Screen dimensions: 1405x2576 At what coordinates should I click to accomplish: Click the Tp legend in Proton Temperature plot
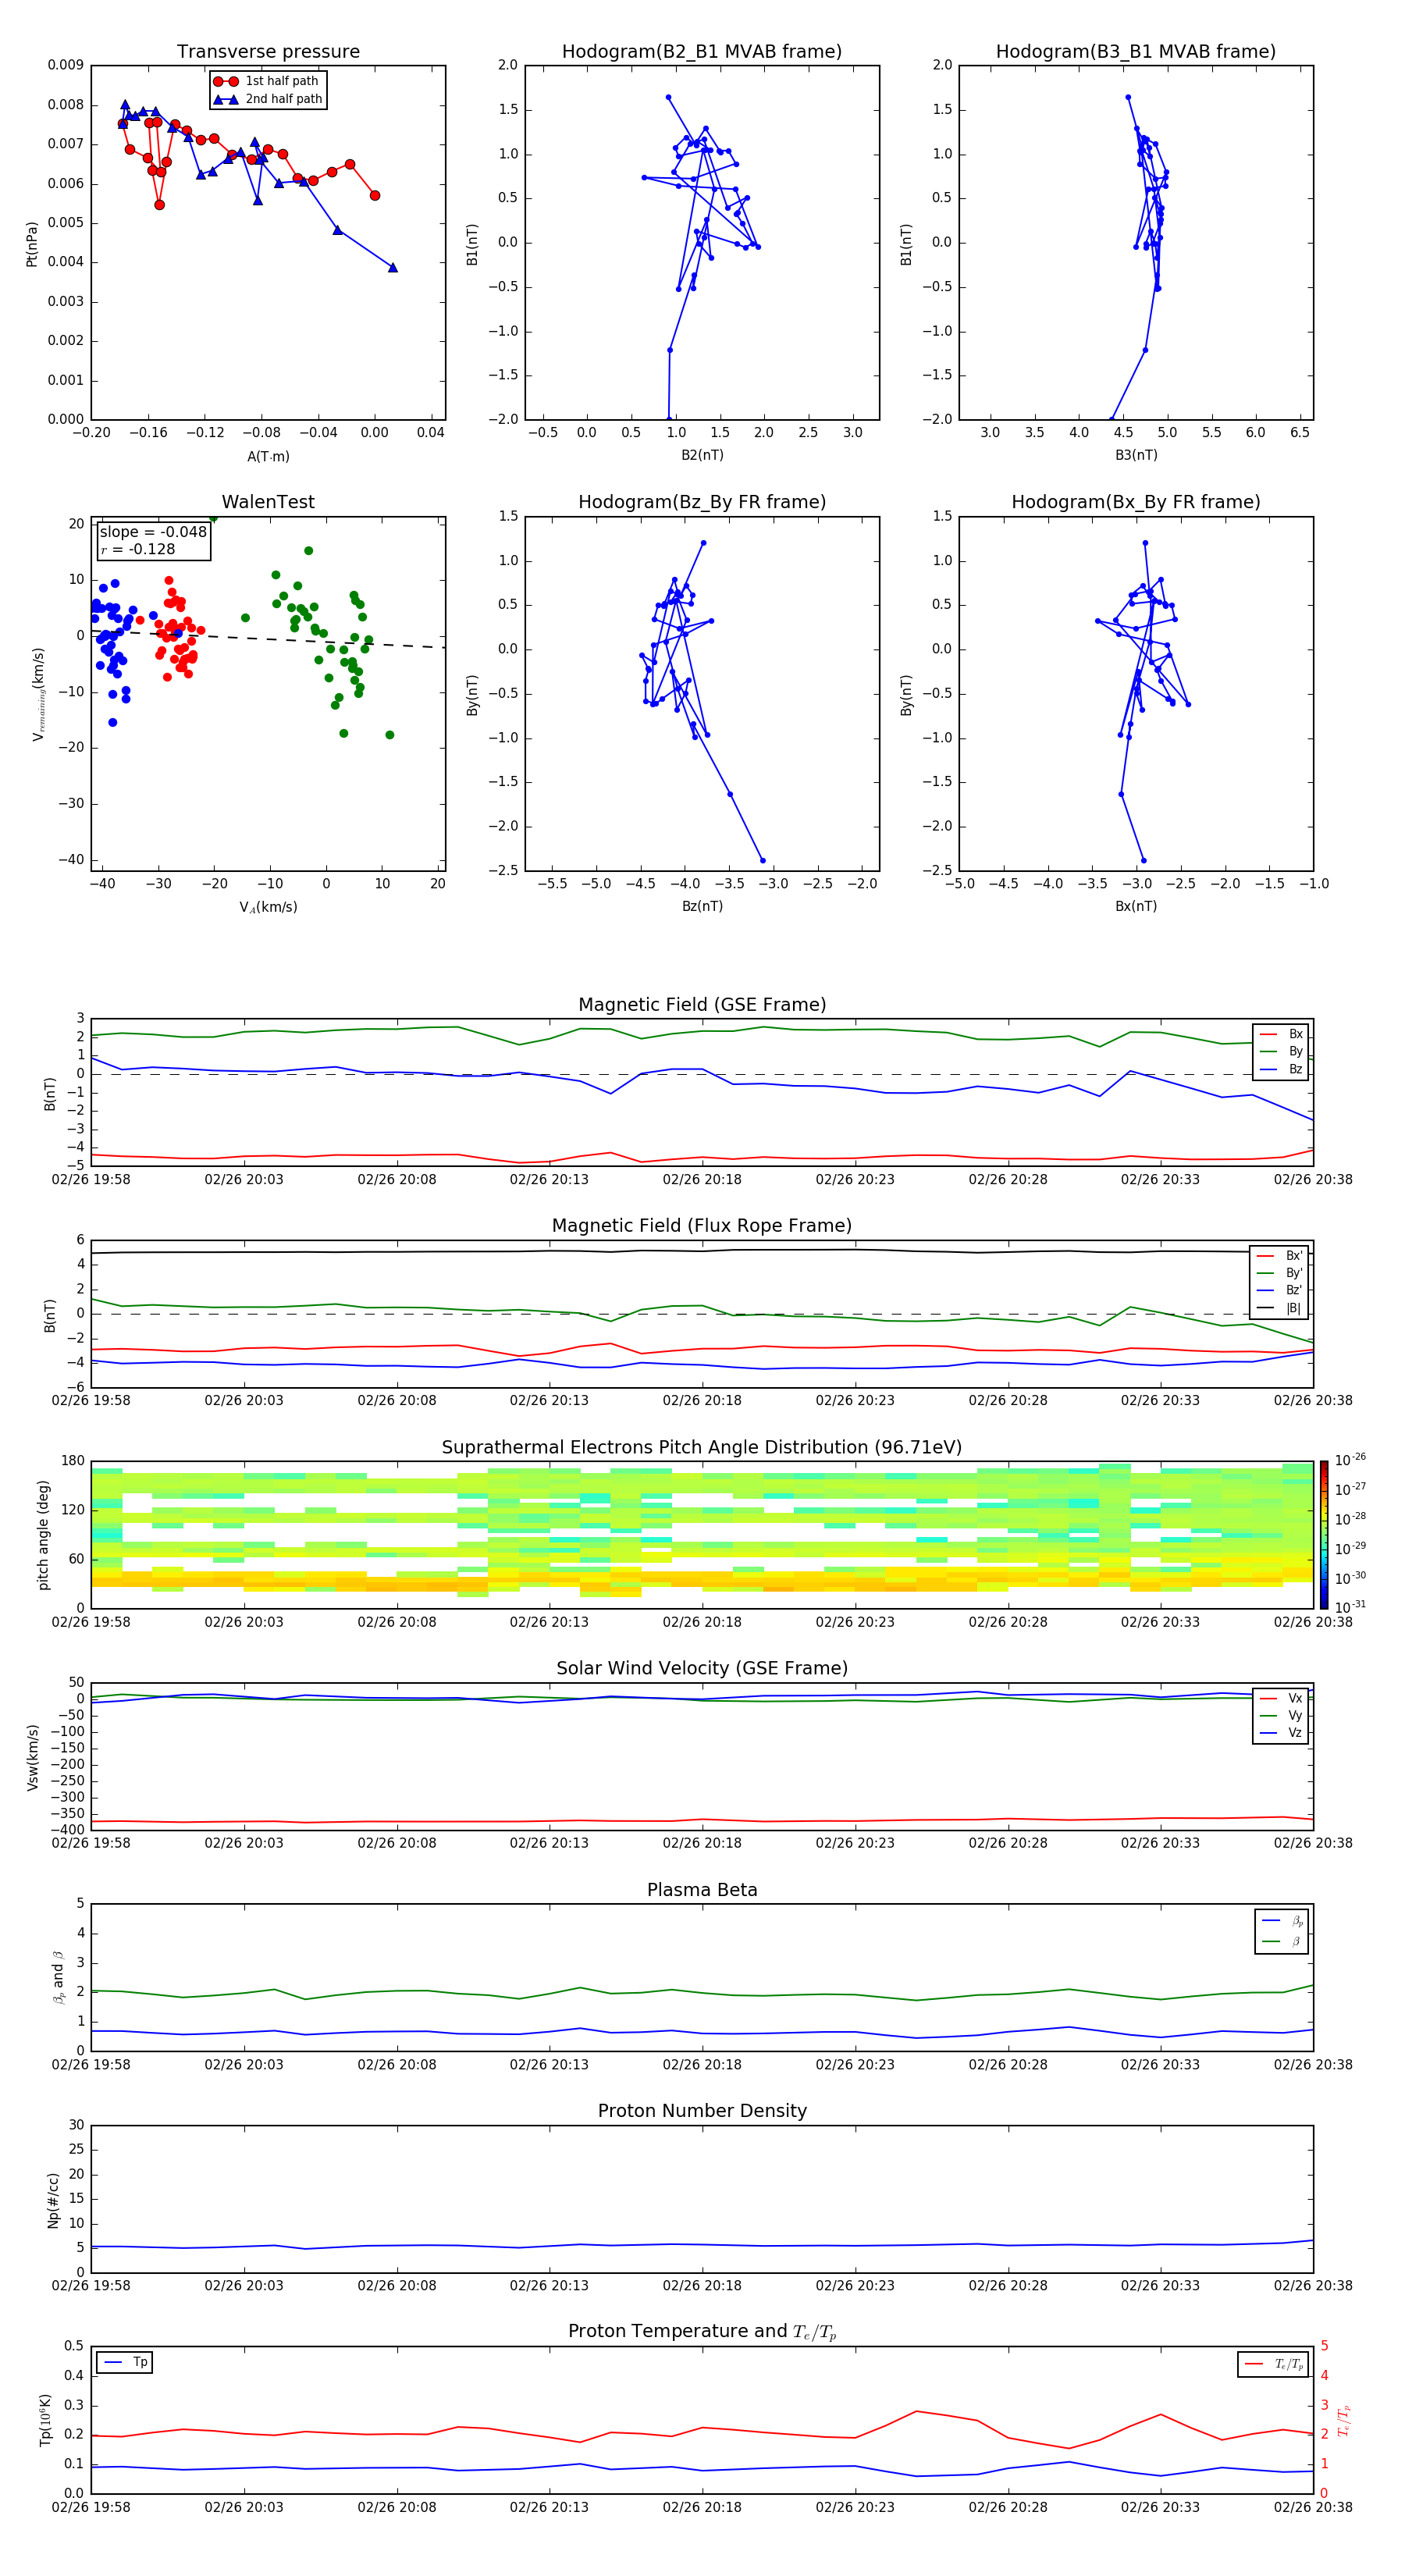point(125,2362)
